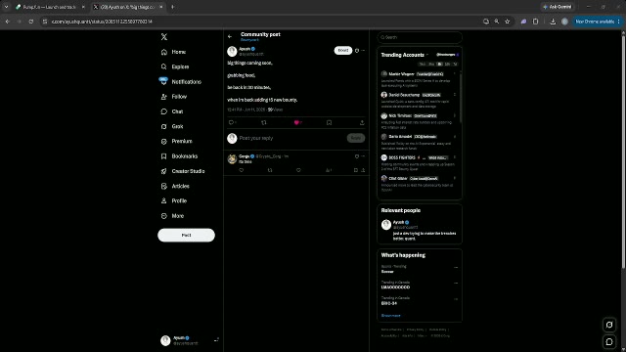Click the Premium sidebar icon
Screen dimensions: 626x352
163,141
